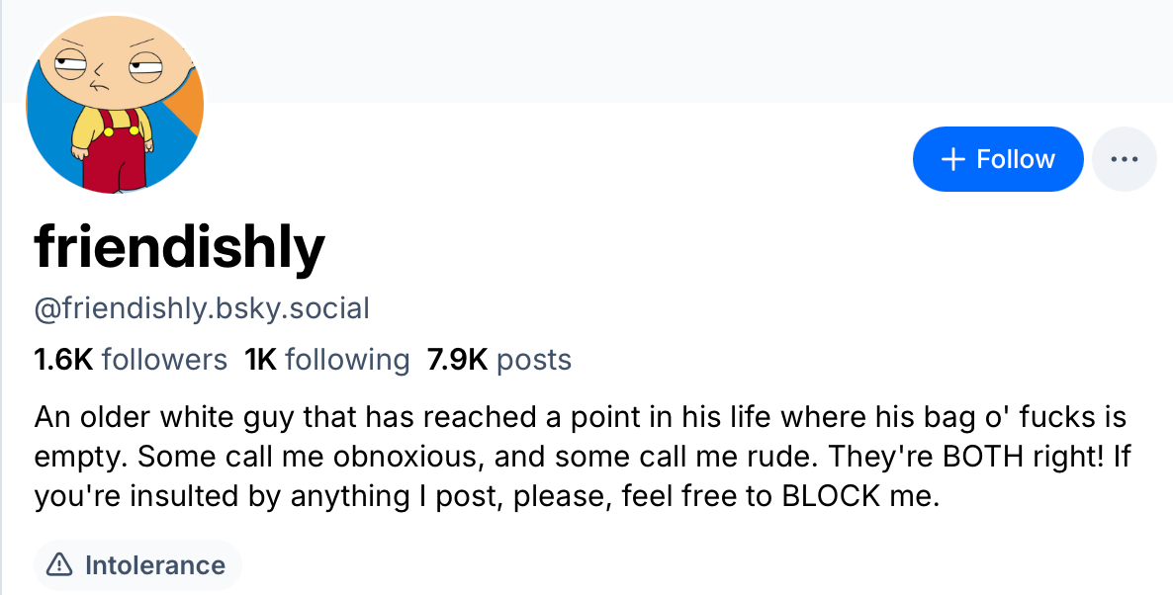Viewport: 1173px width, 595px height.
Task: Click the friendishly display name heading
Action: (179, 246)
